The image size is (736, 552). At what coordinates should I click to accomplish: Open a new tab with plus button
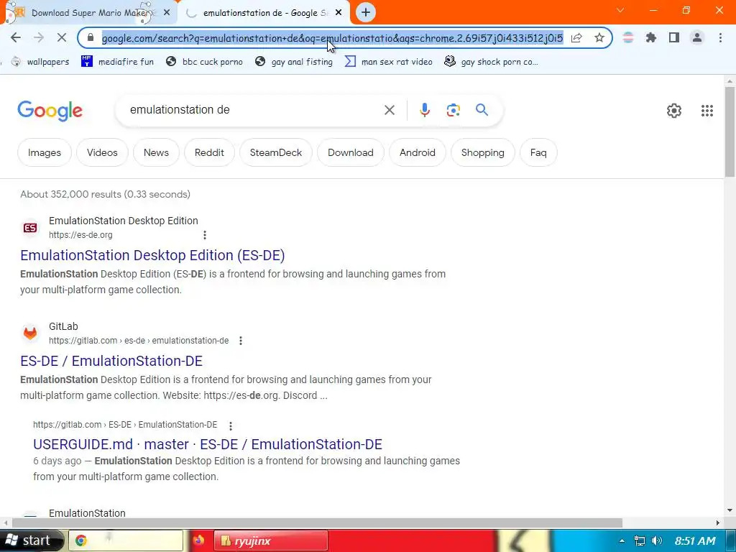[366, 12]
